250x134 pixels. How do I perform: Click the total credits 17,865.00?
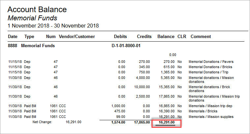(142, 123)
